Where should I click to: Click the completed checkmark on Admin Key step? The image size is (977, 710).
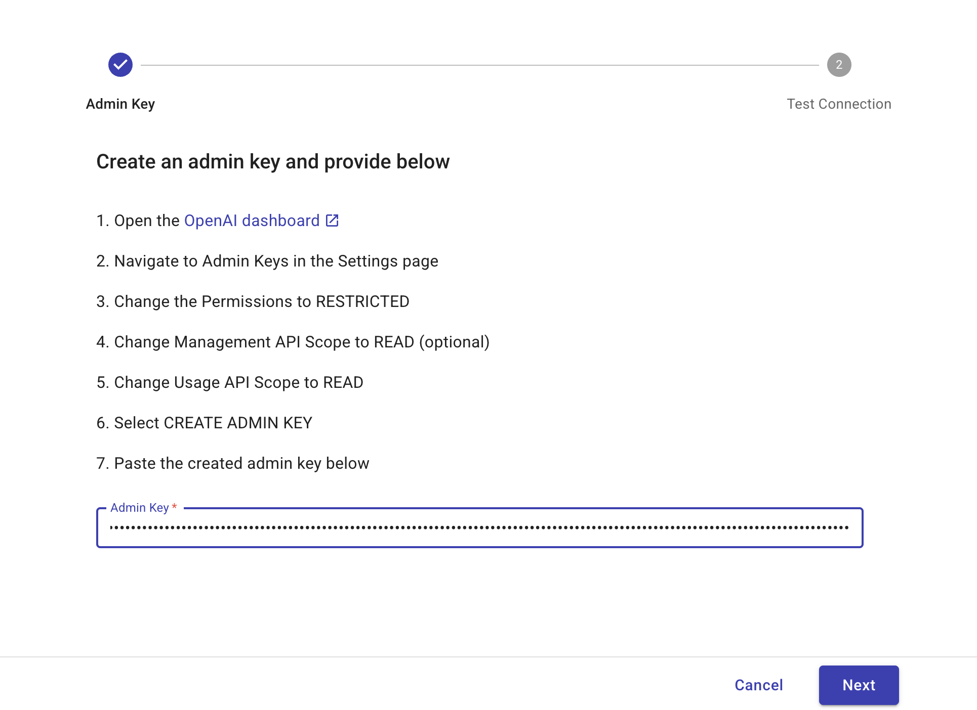coord(120,64)
